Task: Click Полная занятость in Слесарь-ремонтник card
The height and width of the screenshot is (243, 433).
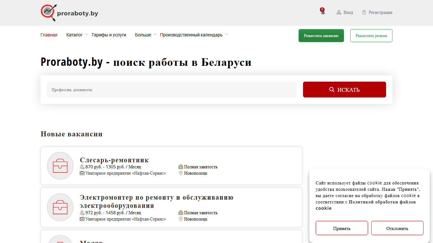Action: [201, 167]
